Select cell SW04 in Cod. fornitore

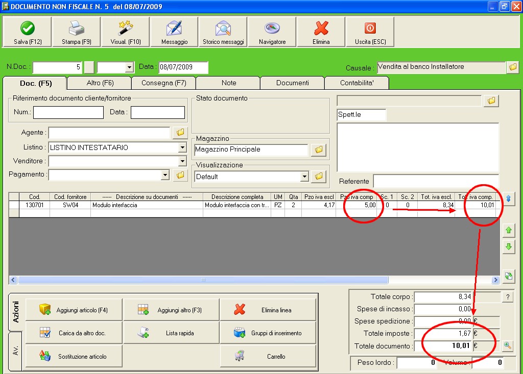[x=70, y=205]
